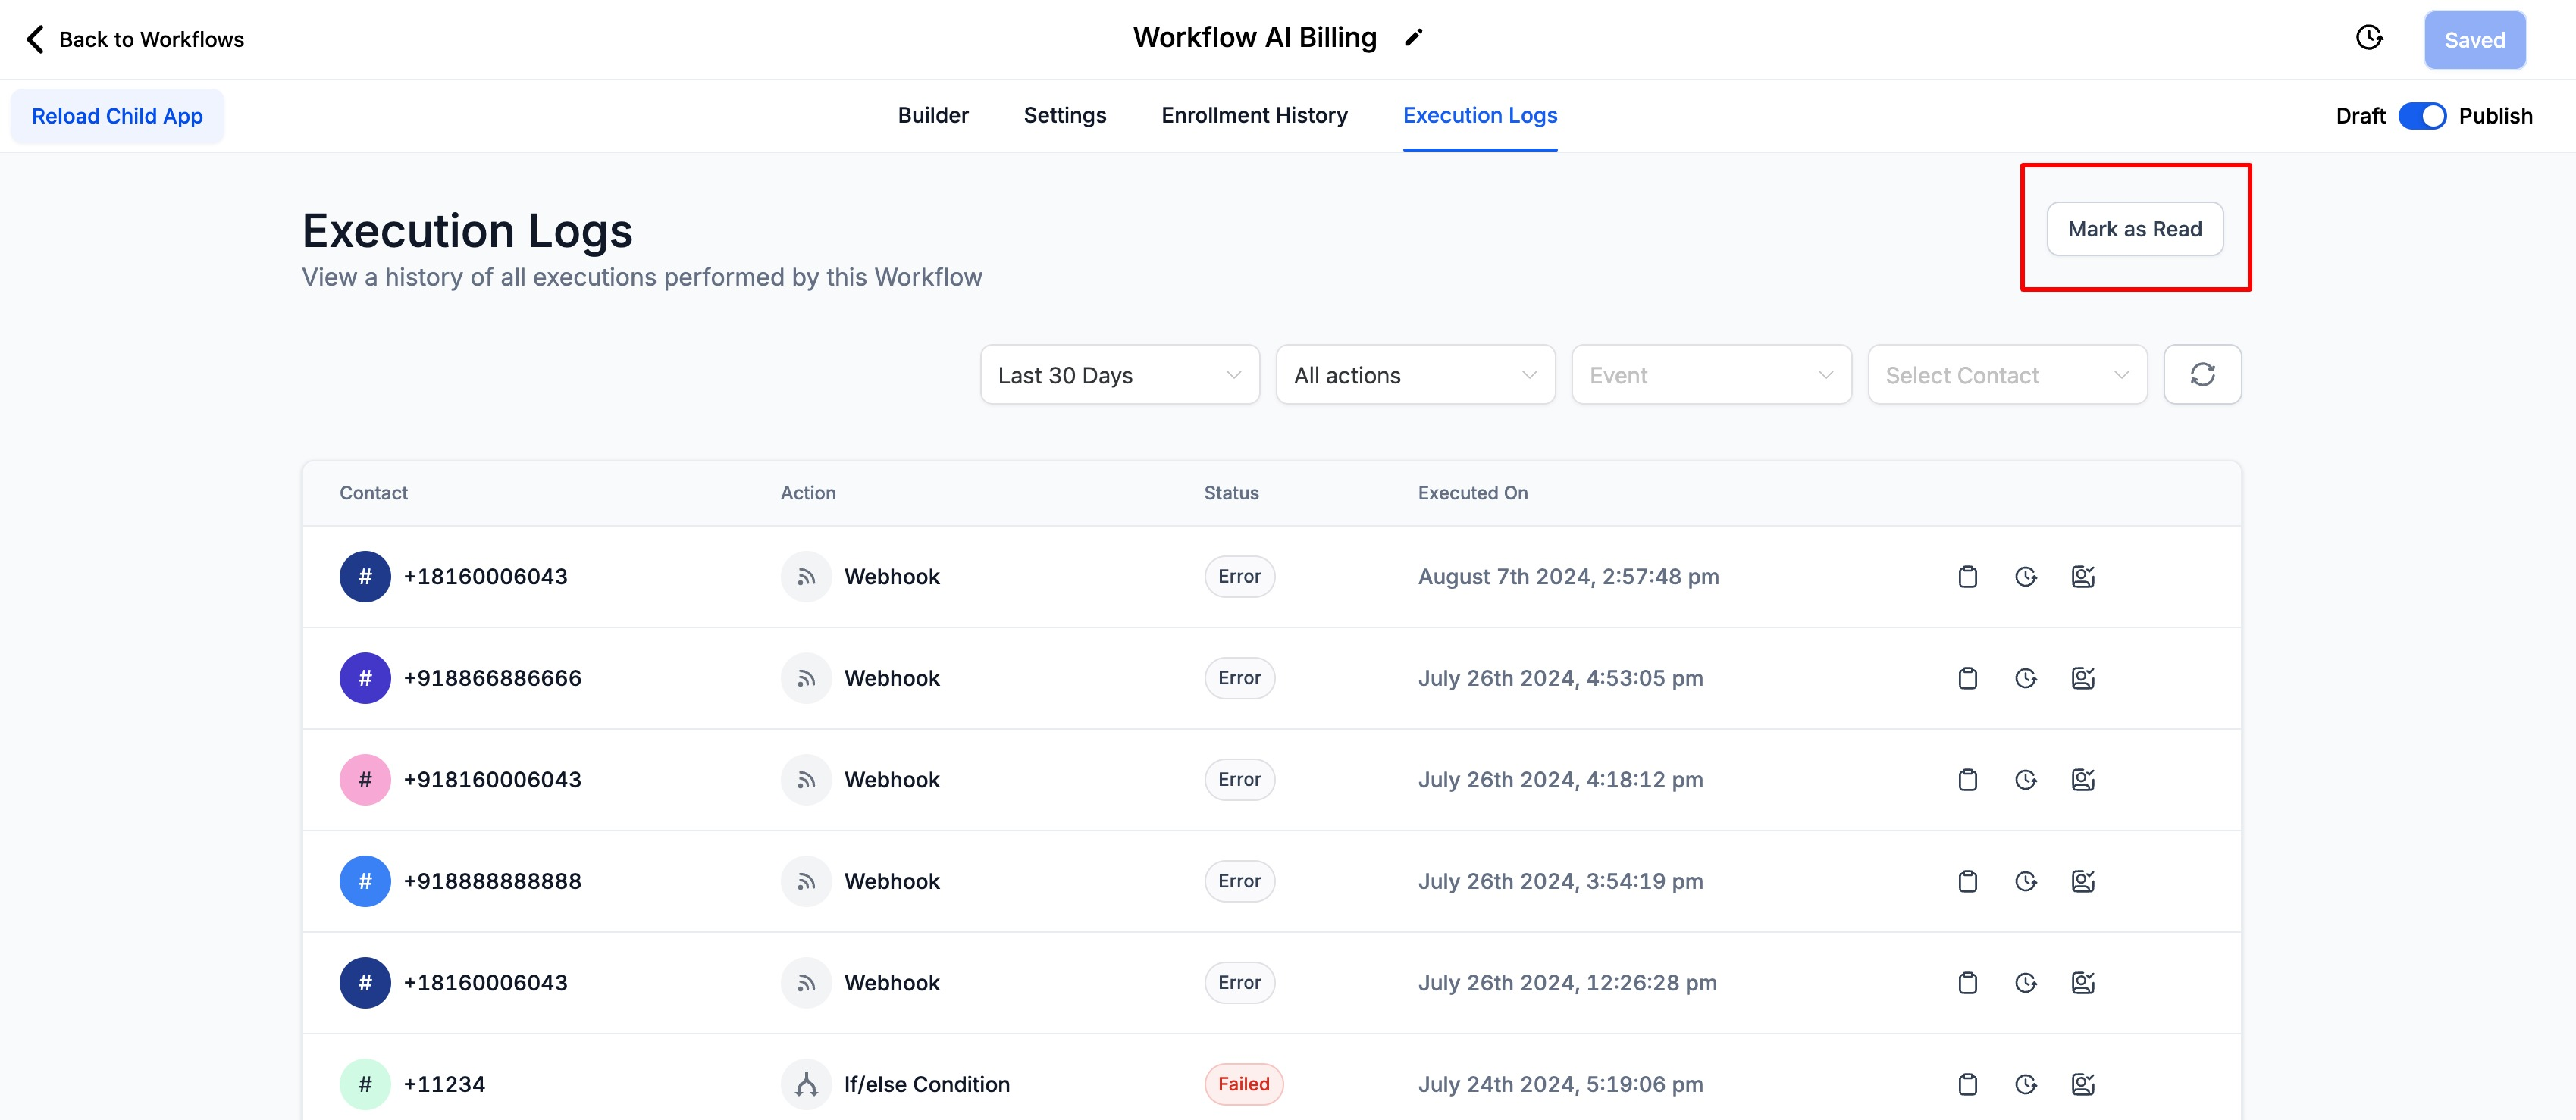Click the refresh logs icon button
Viewport: 2576px width, 1120px height.
click(2202, 375)
